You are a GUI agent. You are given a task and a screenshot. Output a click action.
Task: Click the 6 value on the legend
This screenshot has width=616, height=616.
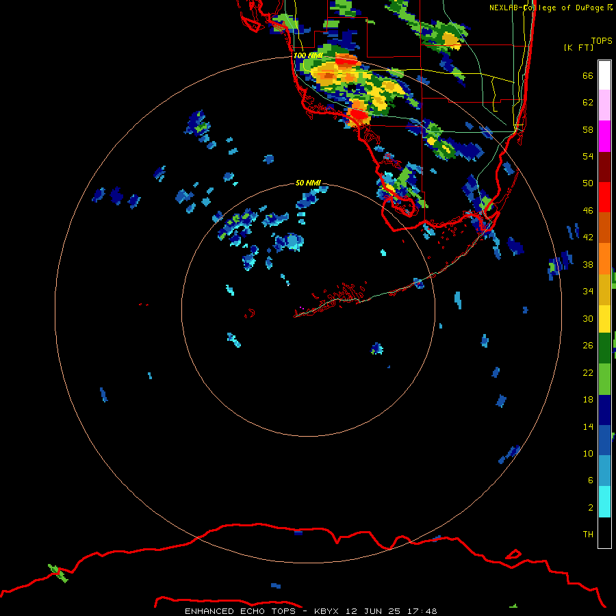tap(590, 480)
